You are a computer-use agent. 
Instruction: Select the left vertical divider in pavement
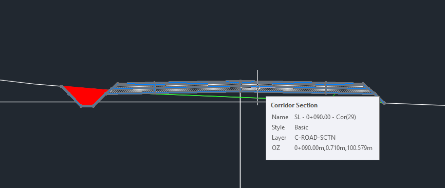coord(155,87)
